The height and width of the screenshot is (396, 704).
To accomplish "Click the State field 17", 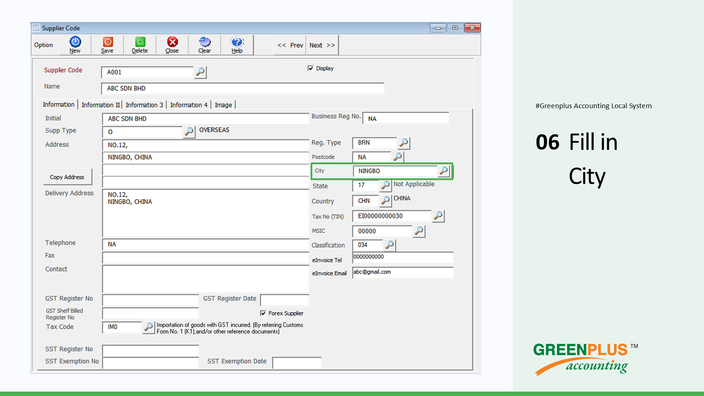I will 366,186.
